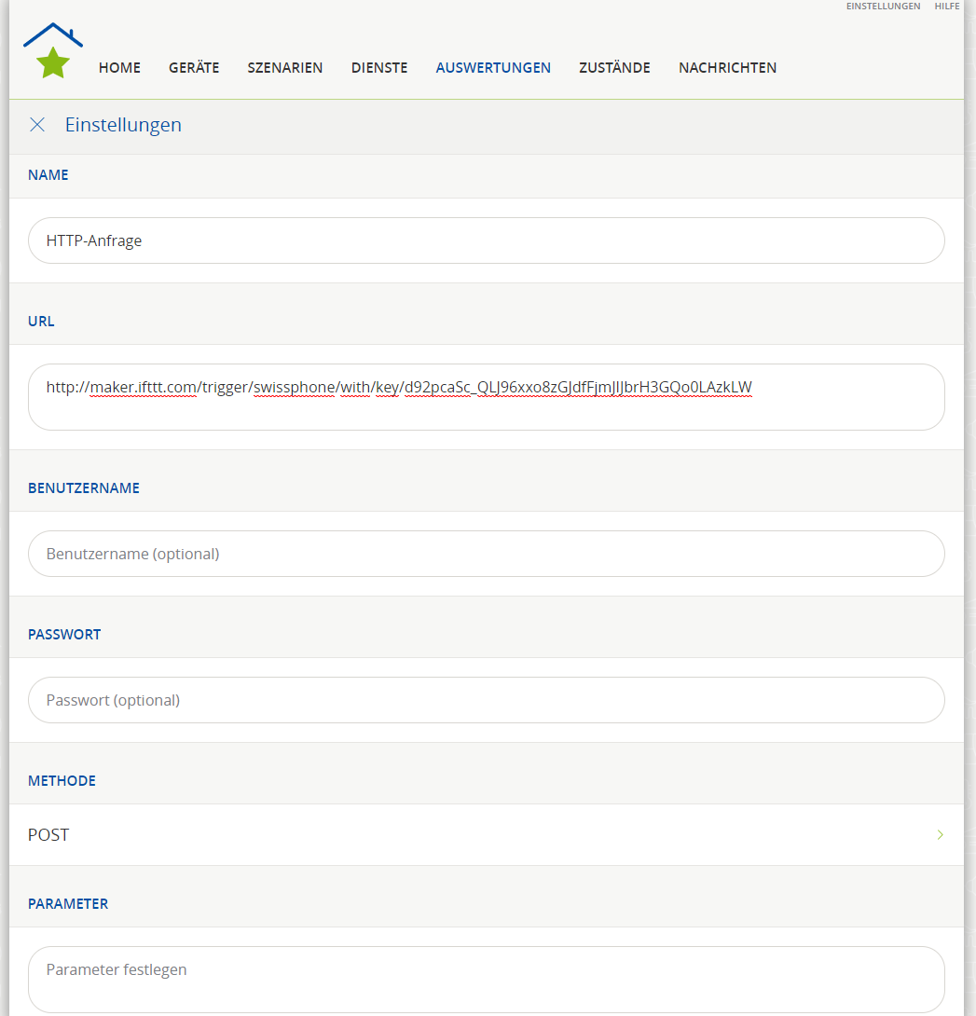Open NACHRICHTEN in the navigation bar
976x1016 pixels.
click(727, 68)
